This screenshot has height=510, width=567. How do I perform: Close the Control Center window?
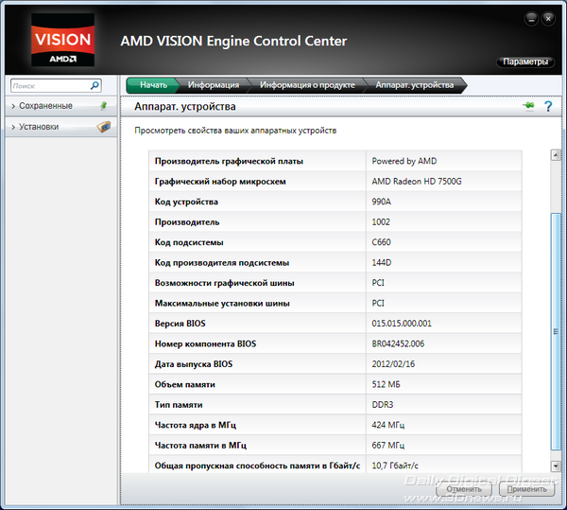pyautogui.click(x=548, y=19)
